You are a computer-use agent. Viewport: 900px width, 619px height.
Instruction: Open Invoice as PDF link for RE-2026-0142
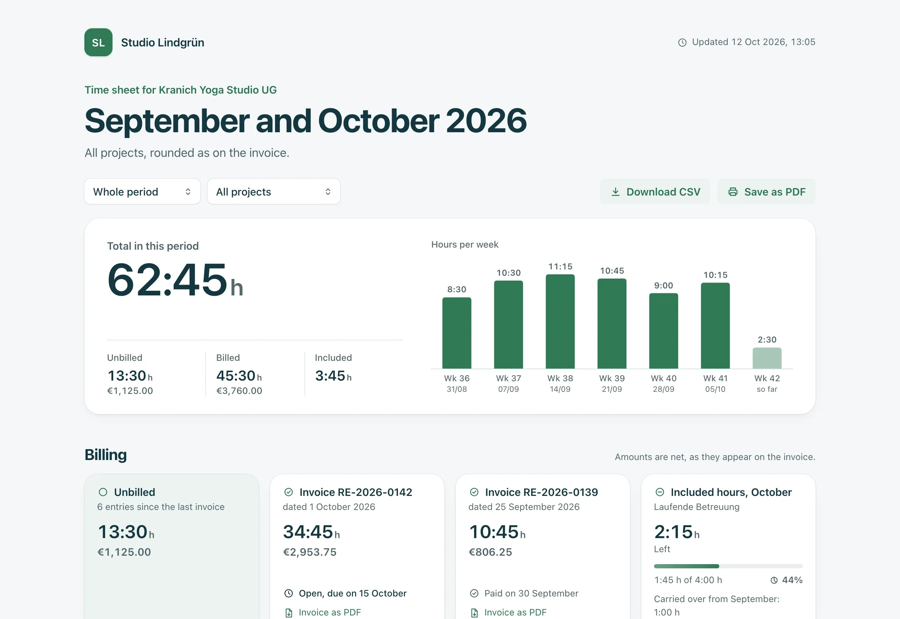coord(330,612)
